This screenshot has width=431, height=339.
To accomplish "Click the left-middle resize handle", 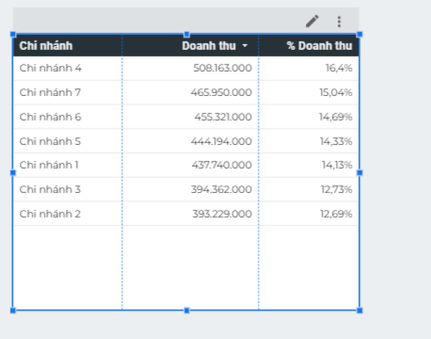I will click(x=13, y=172).
